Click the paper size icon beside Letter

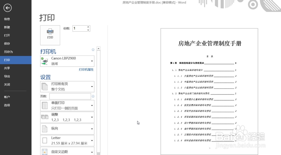[x=45, y=140]
